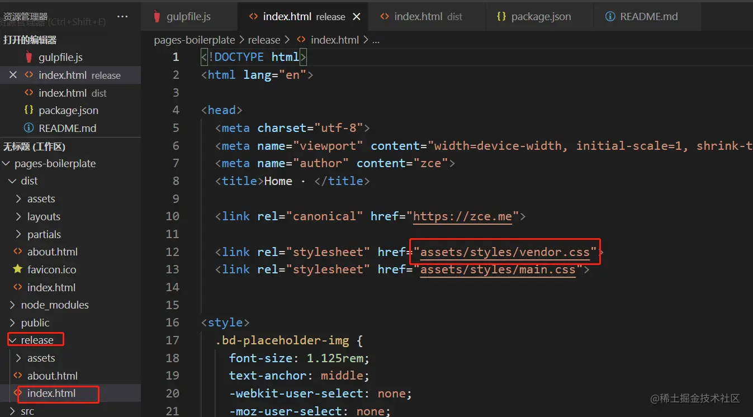Image resolution: width=753 pixels, height=417 pixels.
Task: Open the breadcrumb trailing ellipsis symbol list
Action: tap(376, 40)
